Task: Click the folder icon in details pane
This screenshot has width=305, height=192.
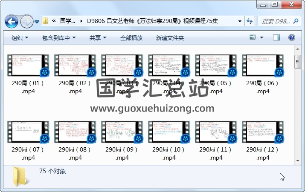Action: tap(20, 176)
